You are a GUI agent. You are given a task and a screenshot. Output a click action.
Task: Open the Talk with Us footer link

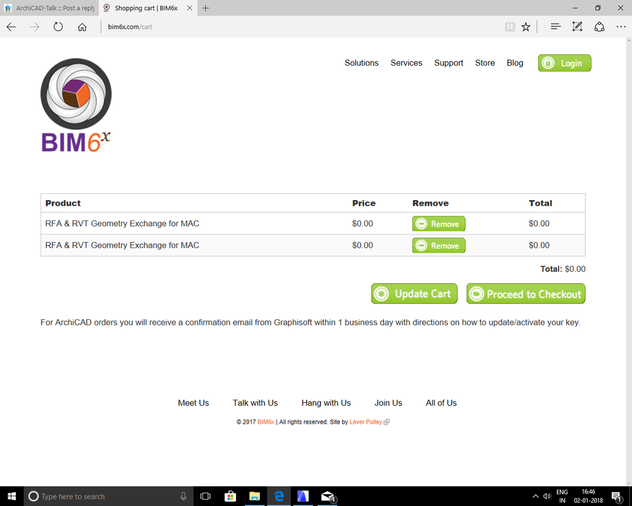(x=255, y=403)
